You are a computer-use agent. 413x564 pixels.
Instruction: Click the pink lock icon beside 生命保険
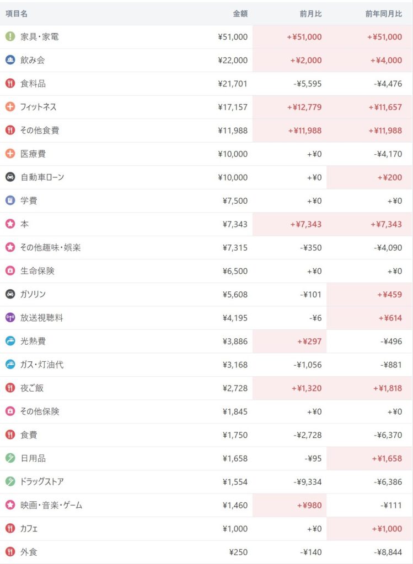pyautogui.click(x=10, y=271)
